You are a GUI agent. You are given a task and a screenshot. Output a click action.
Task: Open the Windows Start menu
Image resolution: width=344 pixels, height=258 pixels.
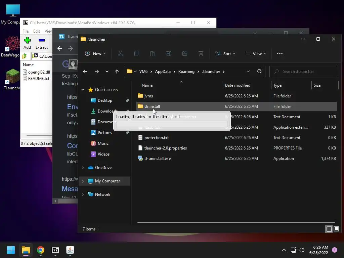(x=11, y=250)
